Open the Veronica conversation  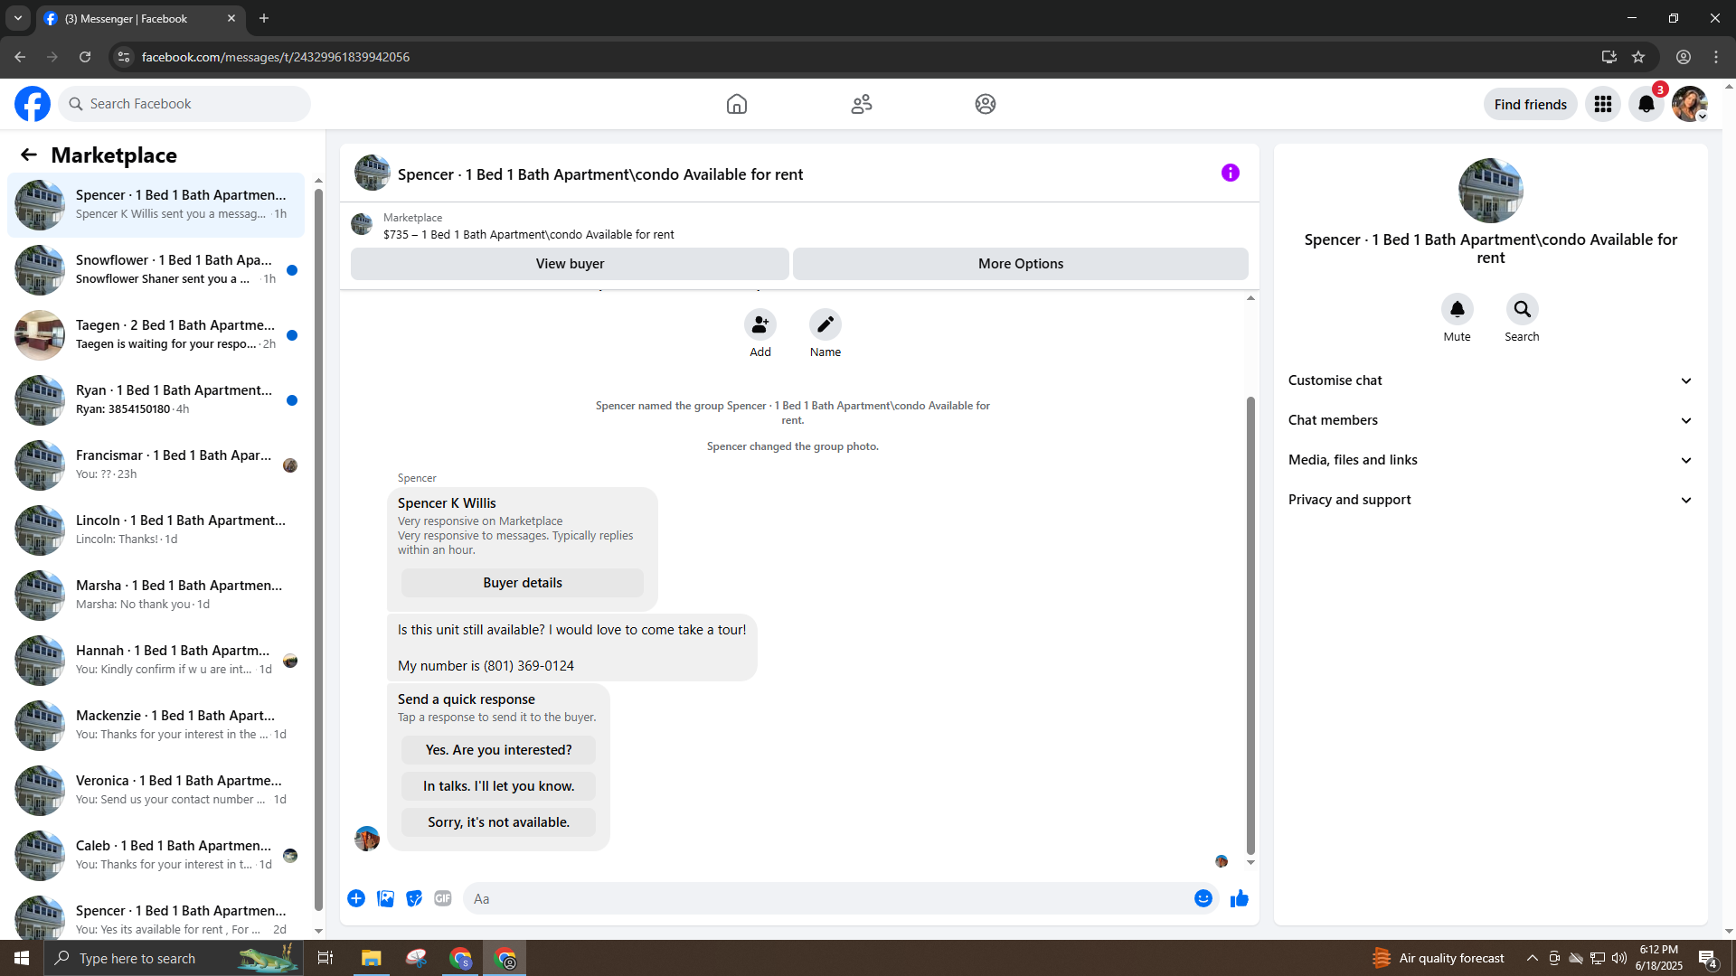coord(156,791)
